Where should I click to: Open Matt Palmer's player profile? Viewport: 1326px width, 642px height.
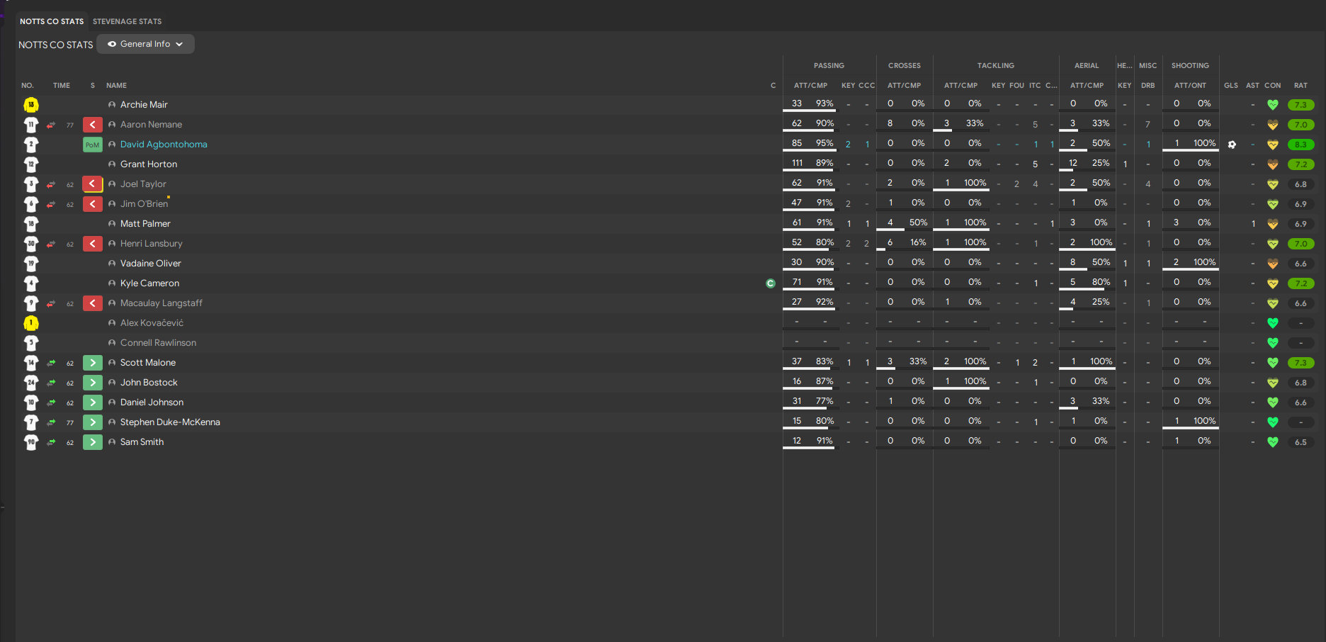145,224
